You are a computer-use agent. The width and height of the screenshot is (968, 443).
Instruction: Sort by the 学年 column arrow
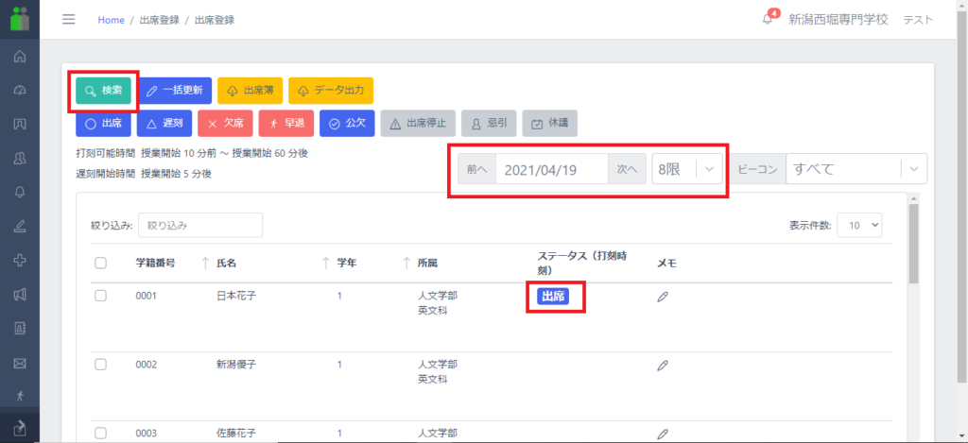[406, 263]
